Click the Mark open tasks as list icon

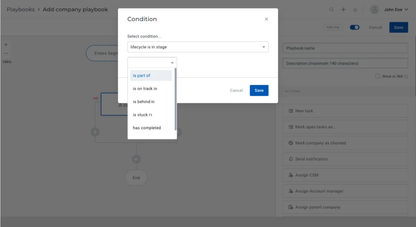click(x=291, y=127)
